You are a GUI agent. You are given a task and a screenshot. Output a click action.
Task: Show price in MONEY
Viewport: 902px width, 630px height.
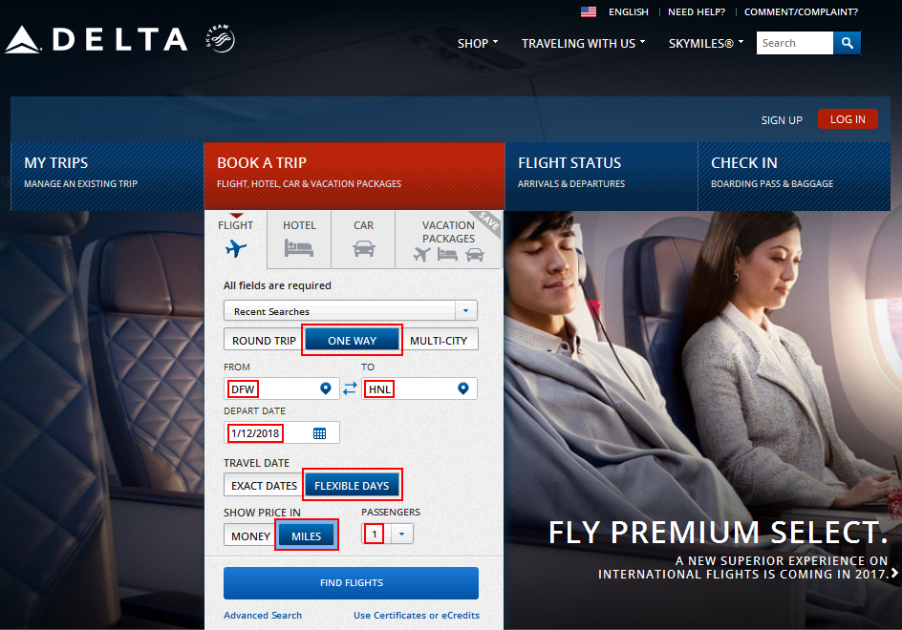(250, 535)
